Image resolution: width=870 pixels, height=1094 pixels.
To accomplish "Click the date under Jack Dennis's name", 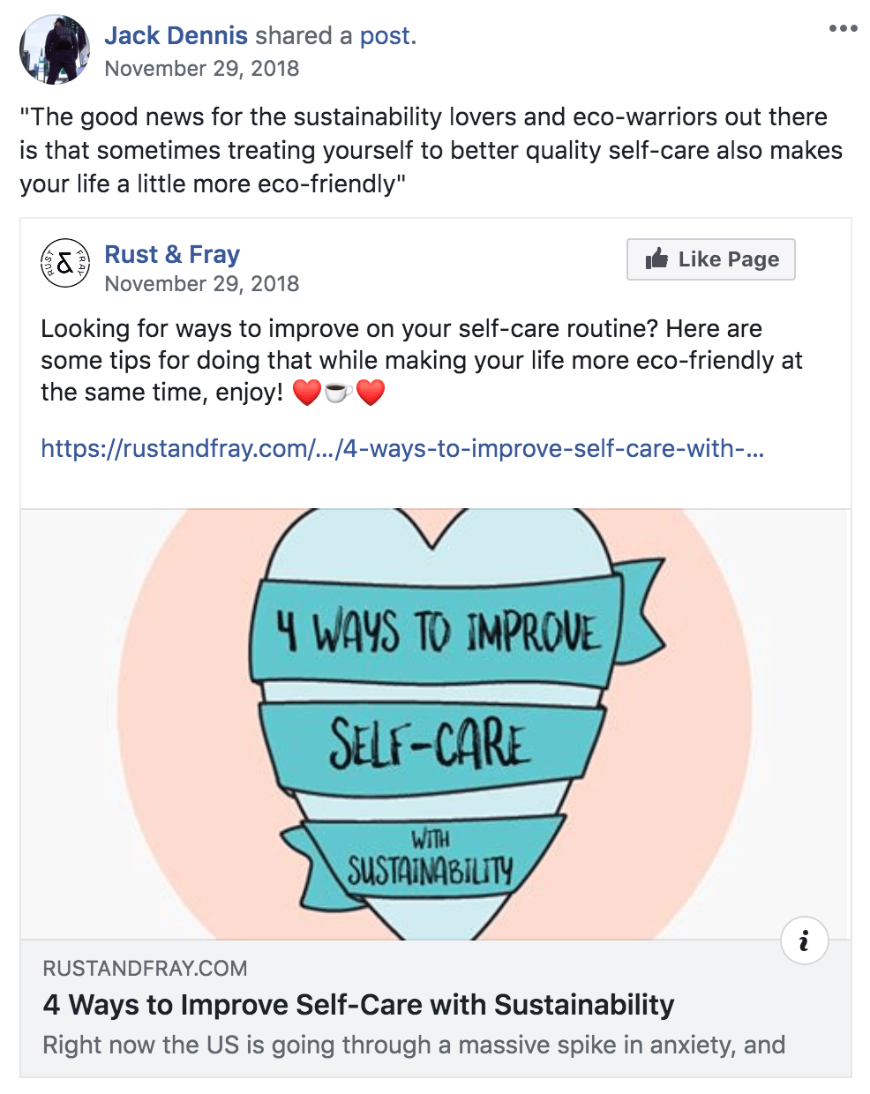I will [201, 69].
